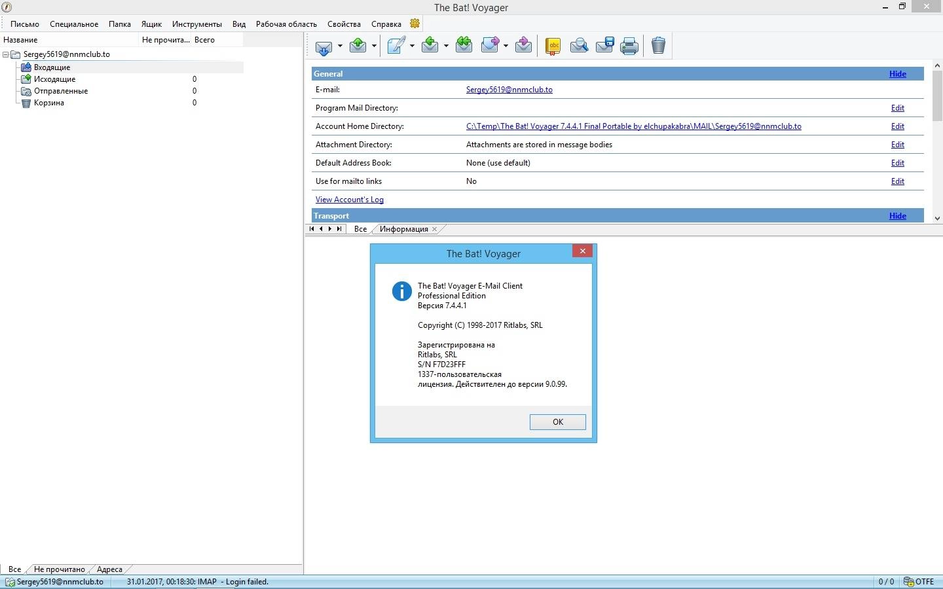Click the account icon in the status bar
Screen dimensions: 943x589
click(10, 582)
